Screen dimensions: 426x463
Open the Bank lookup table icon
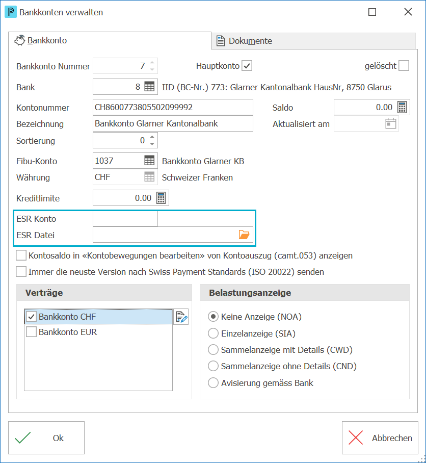pos(149,87)
